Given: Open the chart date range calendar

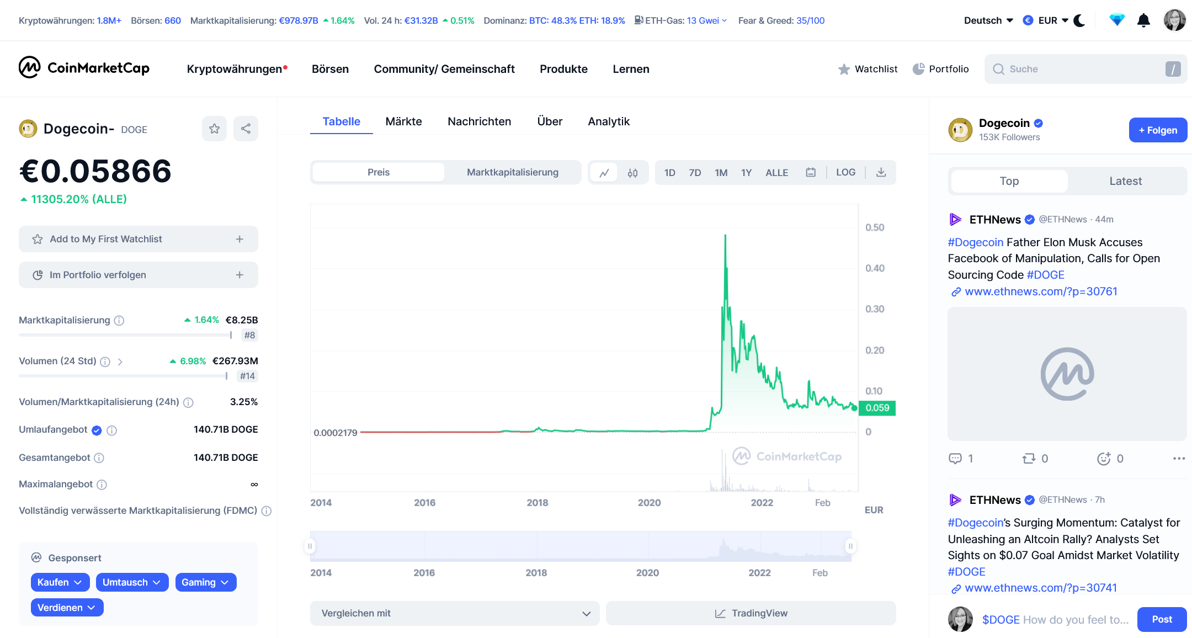Looking at the screenshot, I should (x=811, y=172).
